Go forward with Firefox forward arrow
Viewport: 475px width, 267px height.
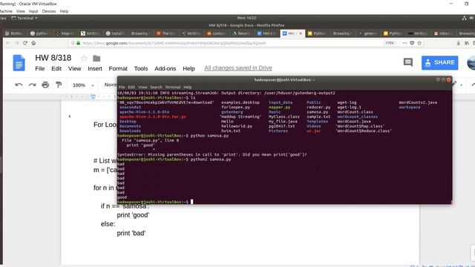16,43
